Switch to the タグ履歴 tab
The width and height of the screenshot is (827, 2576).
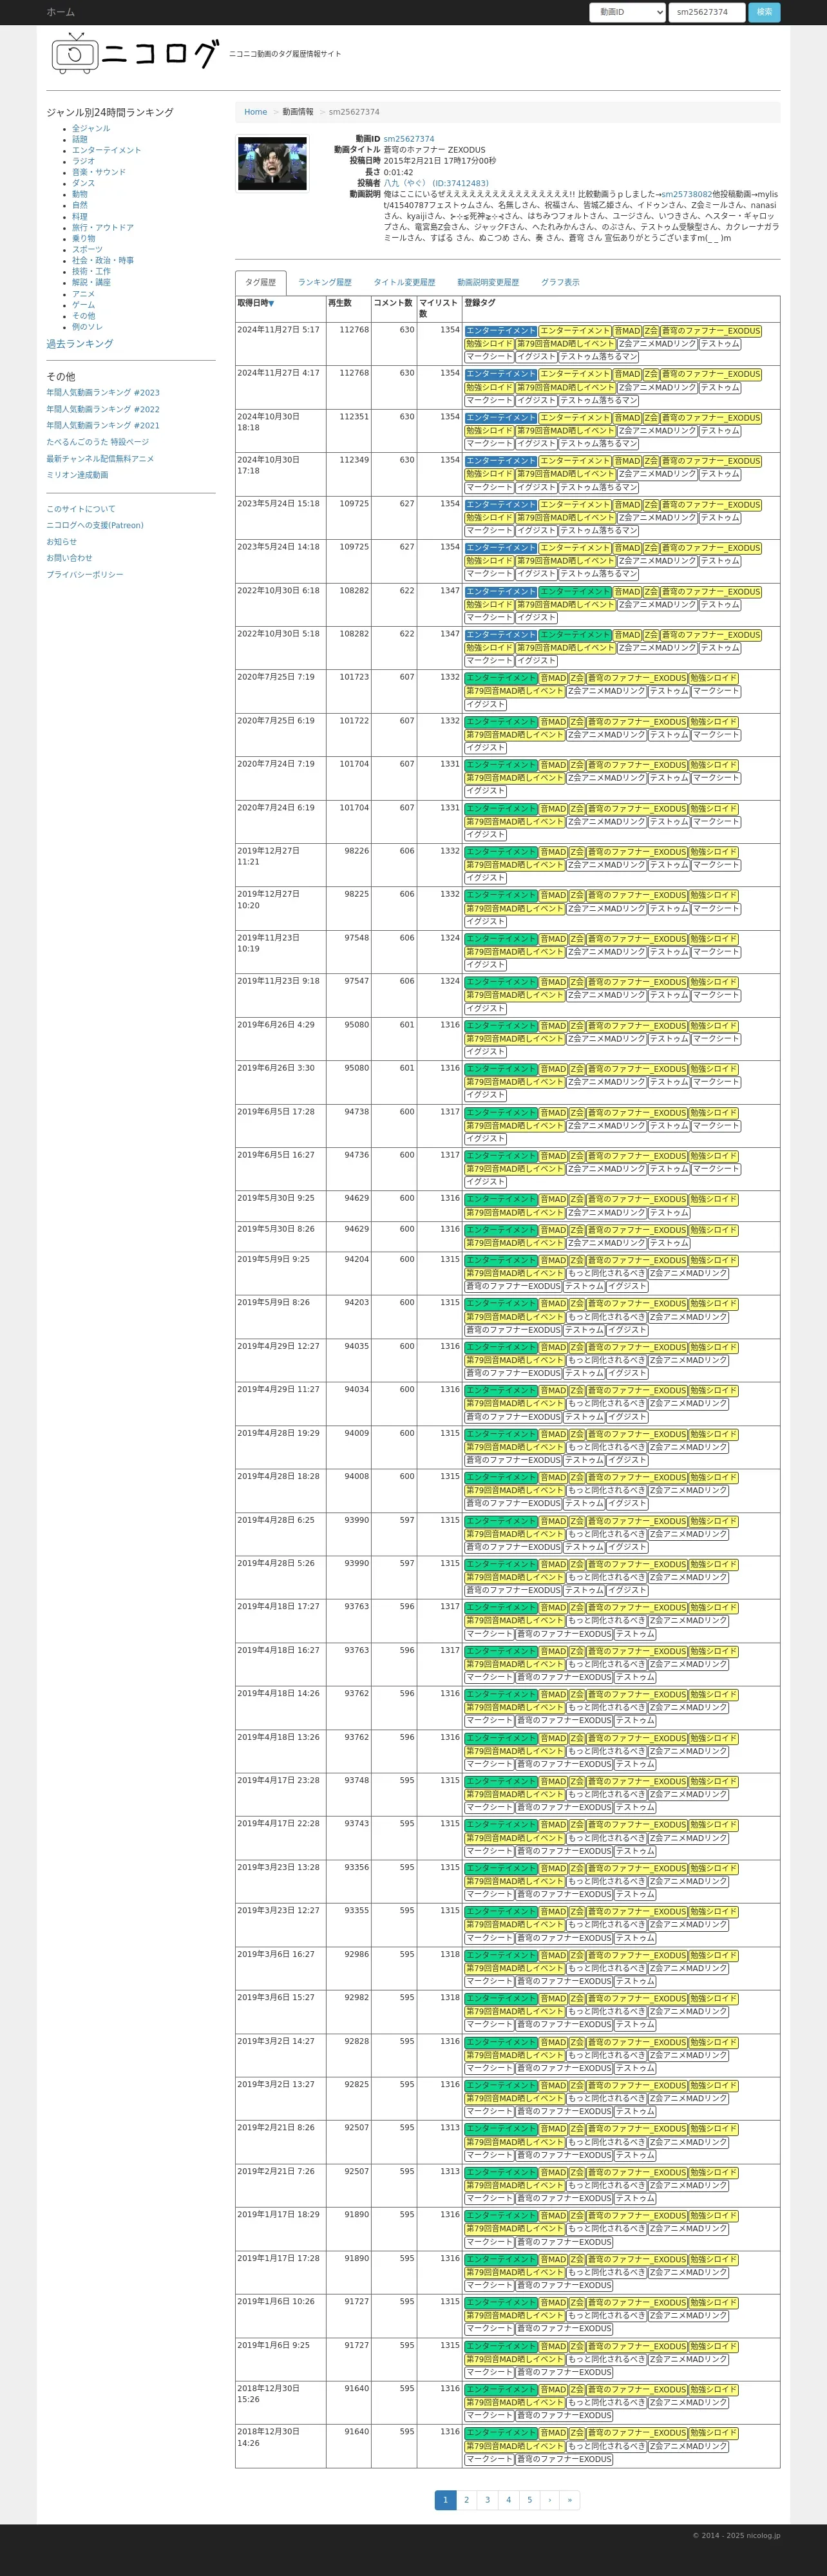[260, 282]
